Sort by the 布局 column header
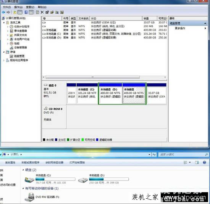 click(66, 18)
